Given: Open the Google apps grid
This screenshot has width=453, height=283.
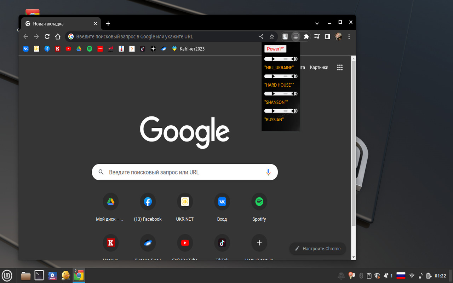Looking at the screenshot, I should [340, 67].
